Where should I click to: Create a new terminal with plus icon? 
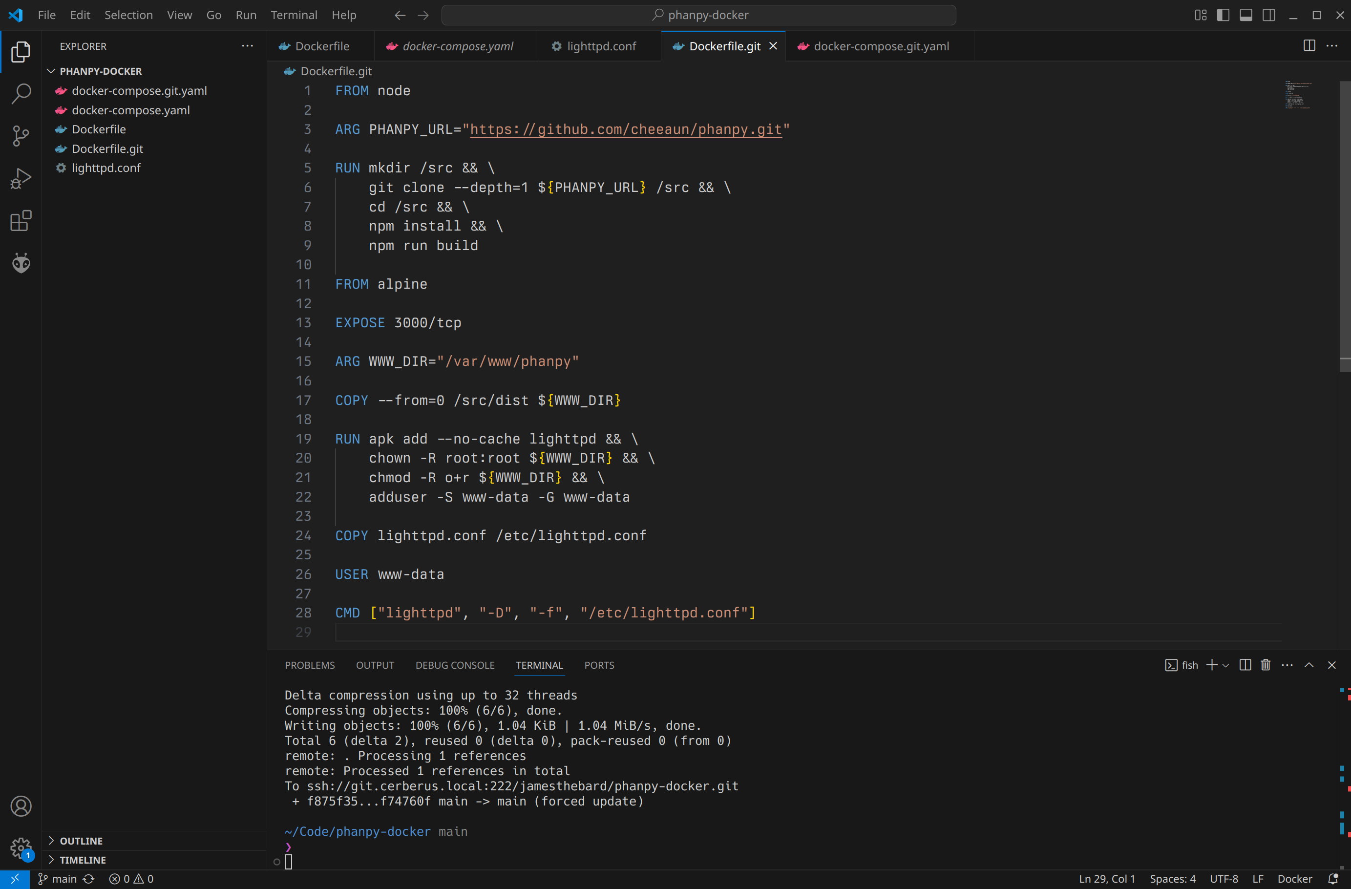click(x=1211, y=665)
